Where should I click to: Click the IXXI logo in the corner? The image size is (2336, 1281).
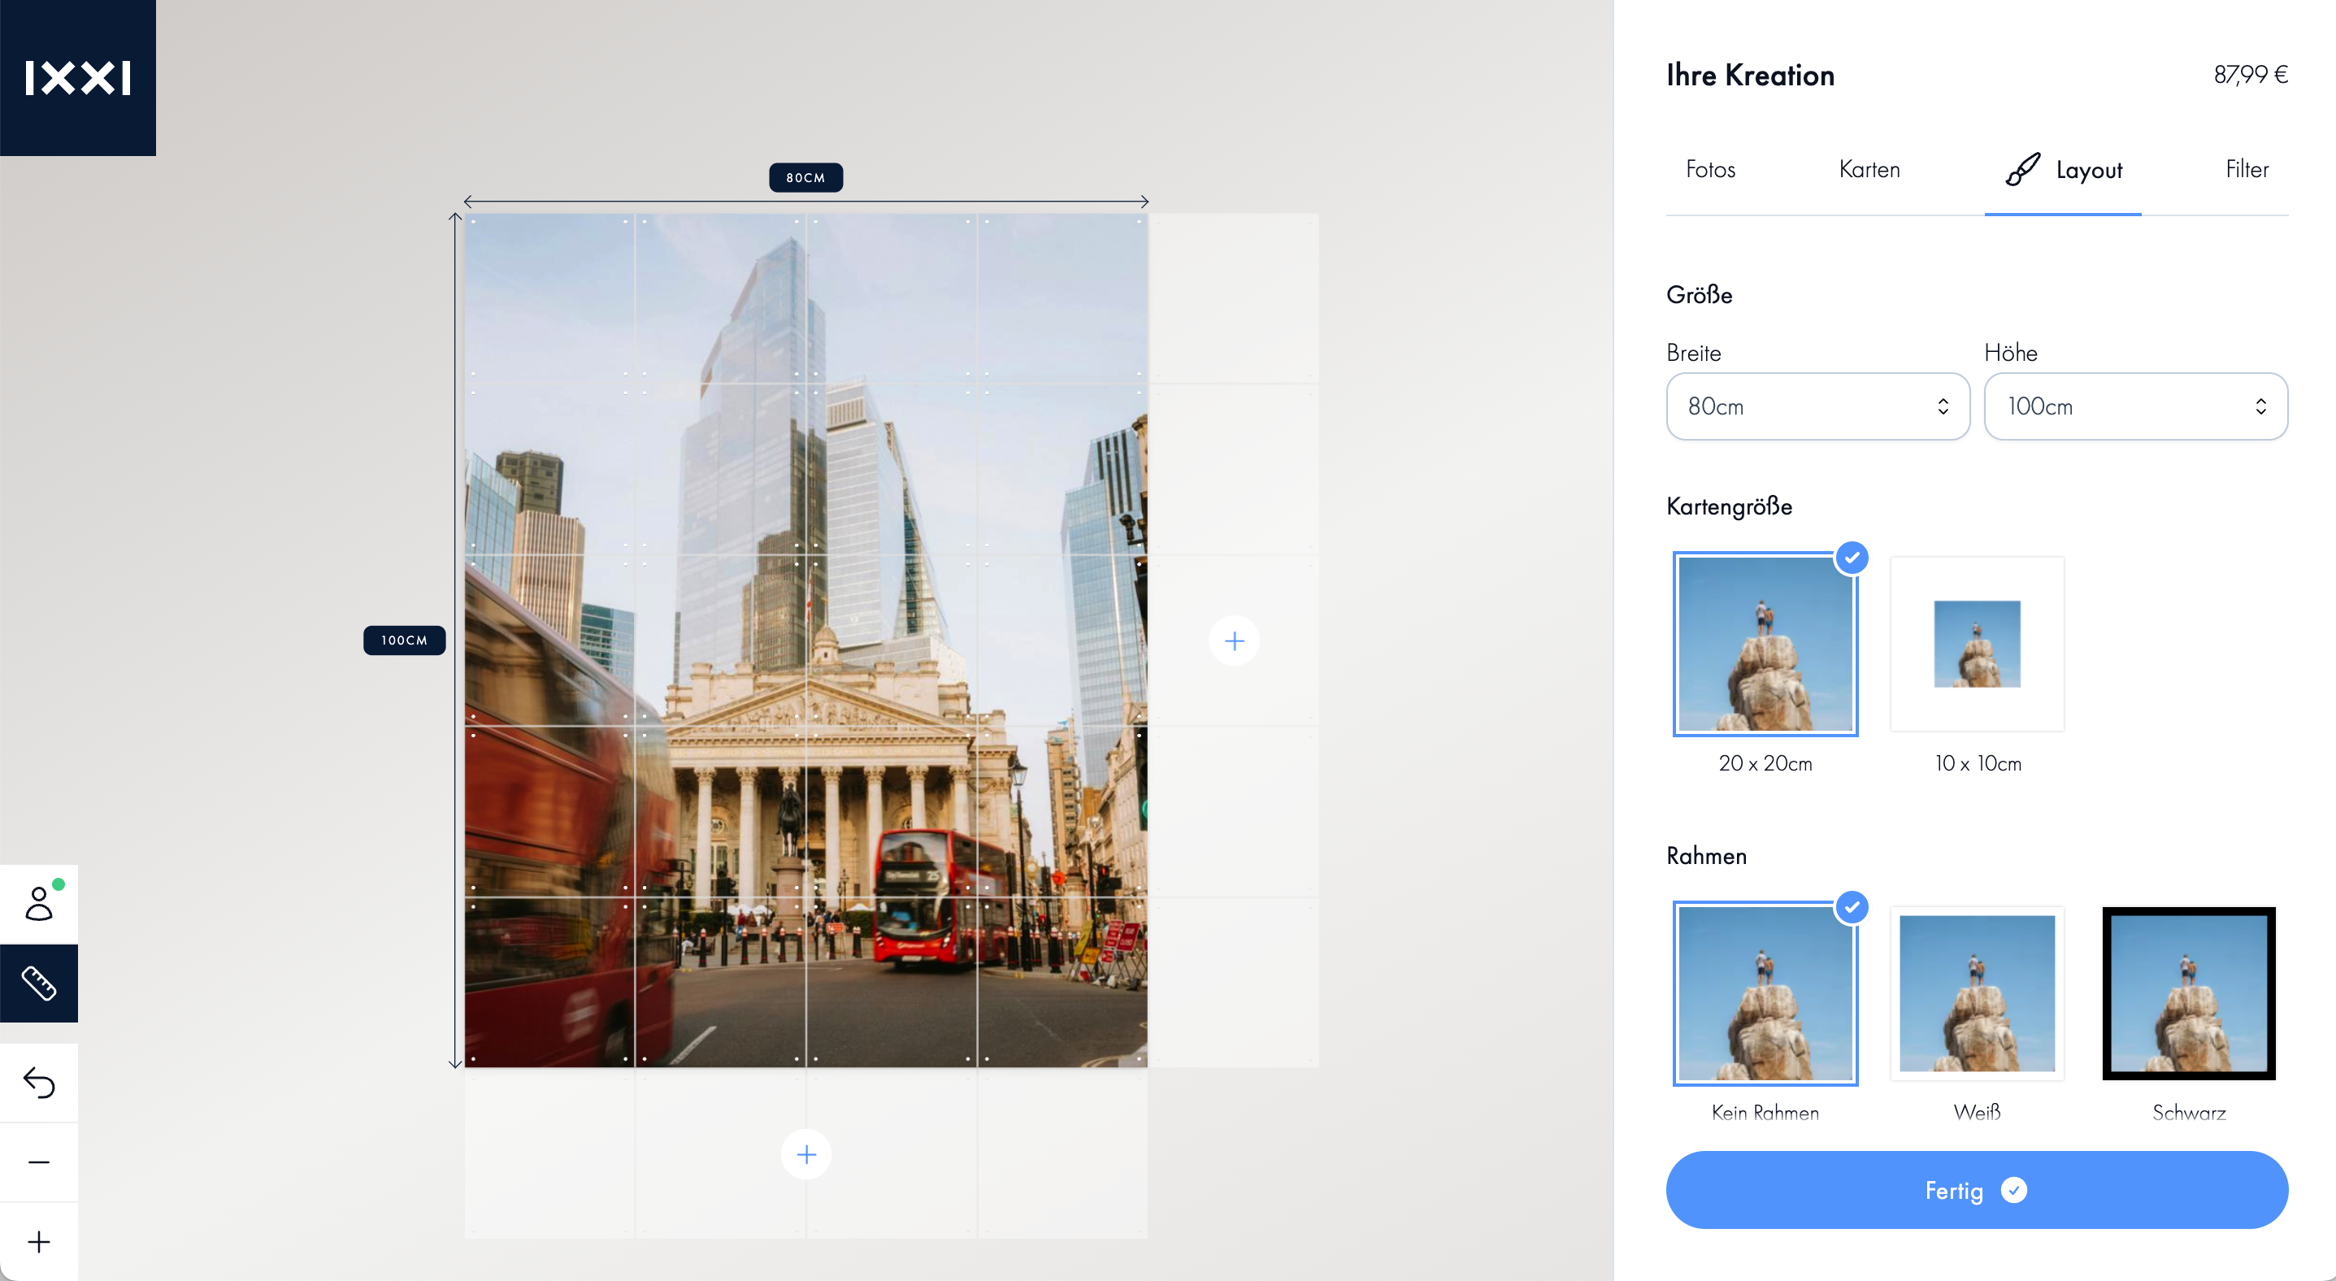(x=78, y=78)
